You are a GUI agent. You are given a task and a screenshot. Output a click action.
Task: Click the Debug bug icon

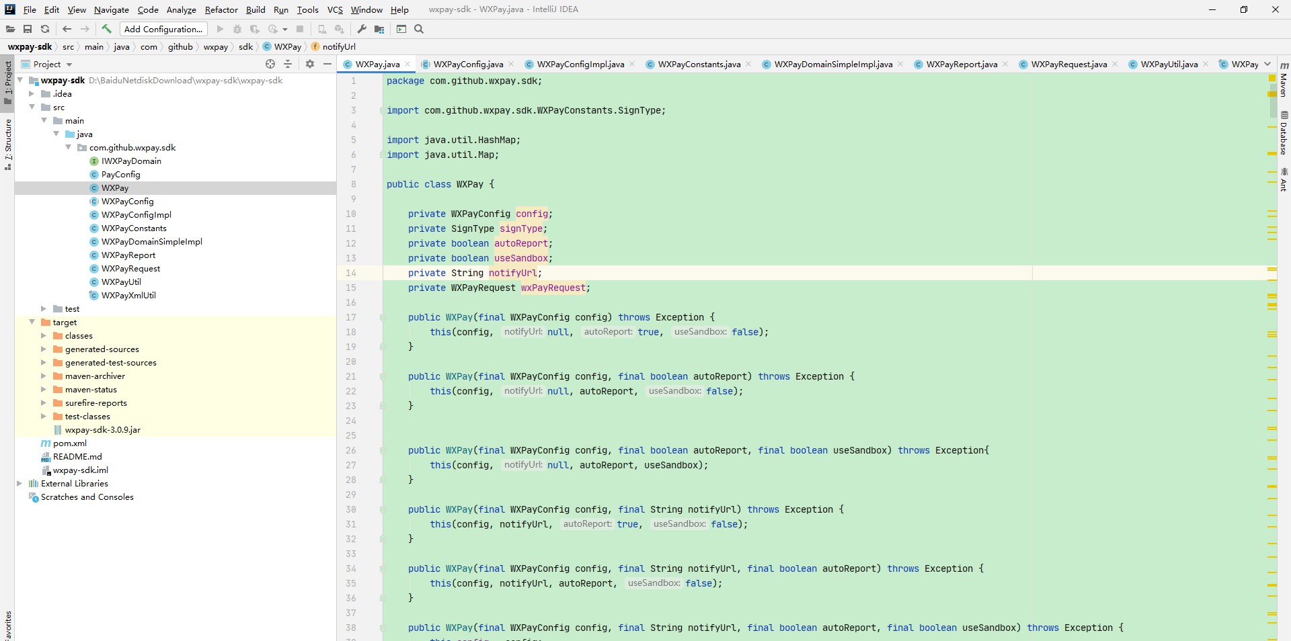(x=237, y=29)
